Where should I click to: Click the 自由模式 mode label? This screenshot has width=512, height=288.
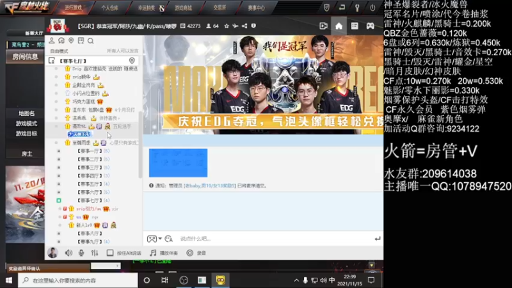coord(59,51)
